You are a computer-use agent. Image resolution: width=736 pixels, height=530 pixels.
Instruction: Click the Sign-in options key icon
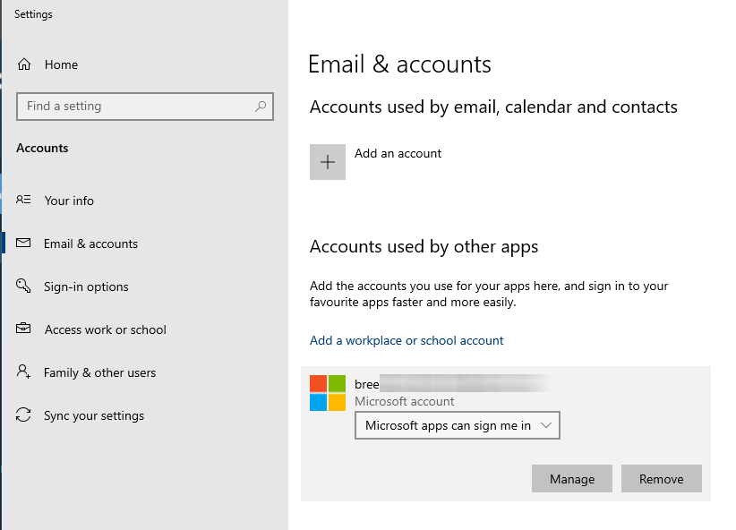click(x=23, y=286)
